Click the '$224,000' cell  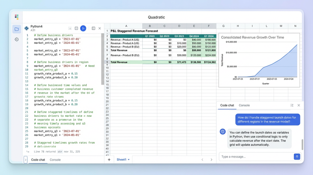click(x=209, y=55)
